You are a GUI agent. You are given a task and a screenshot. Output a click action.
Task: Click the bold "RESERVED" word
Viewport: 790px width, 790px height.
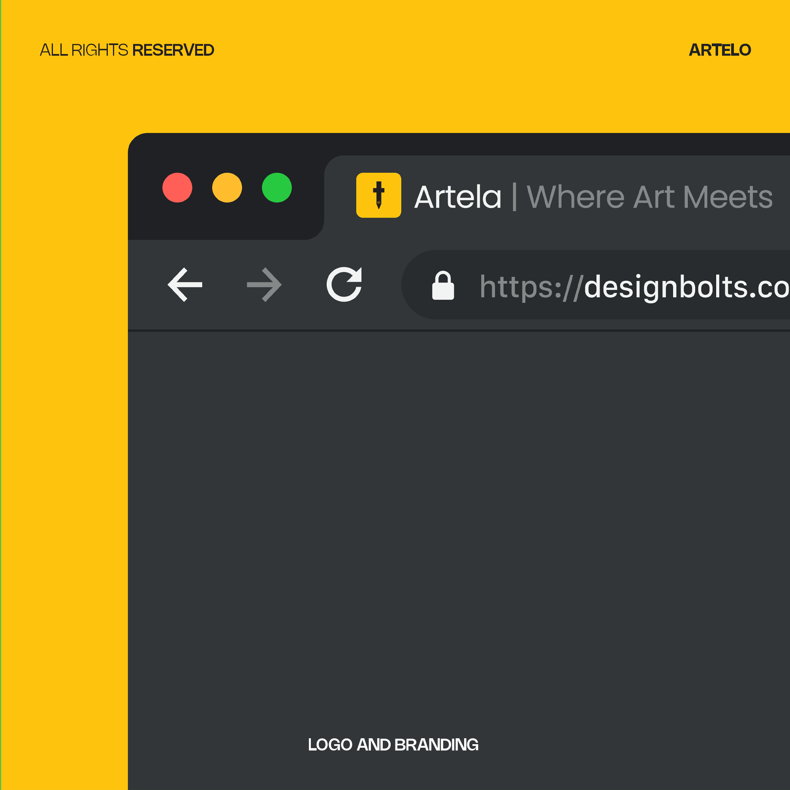click(173, 50)
